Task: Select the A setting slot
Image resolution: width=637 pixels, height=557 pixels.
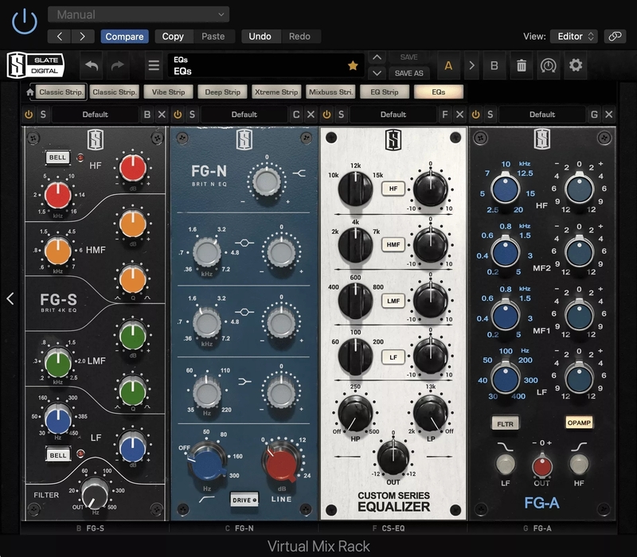Action: 448,65
